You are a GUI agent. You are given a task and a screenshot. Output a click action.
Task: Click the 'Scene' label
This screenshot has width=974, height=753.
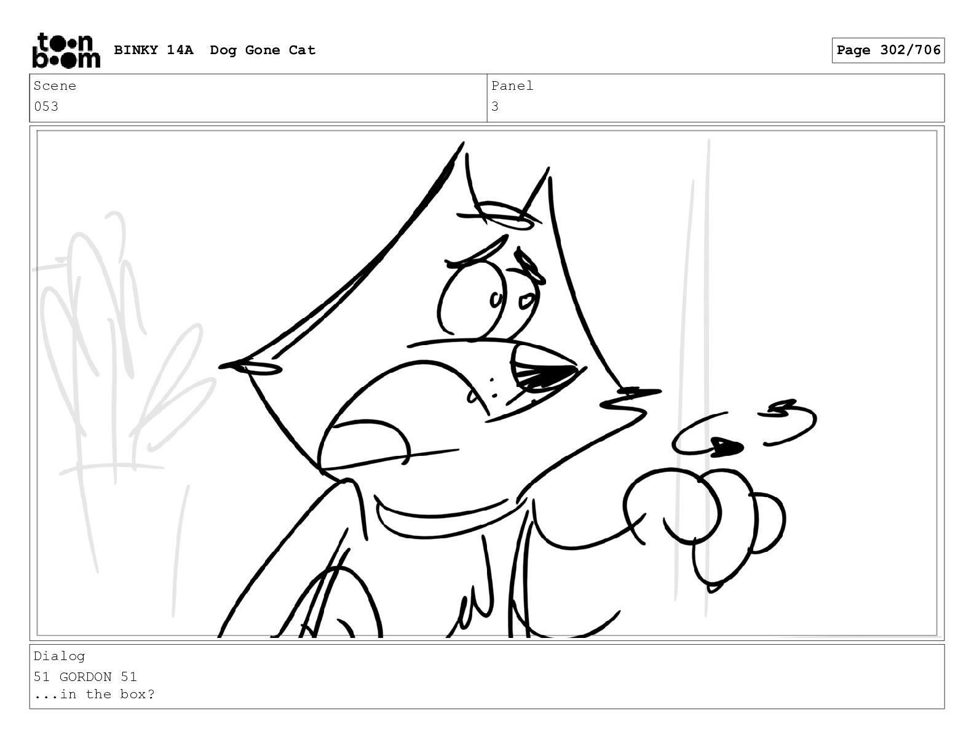point(55,86)
